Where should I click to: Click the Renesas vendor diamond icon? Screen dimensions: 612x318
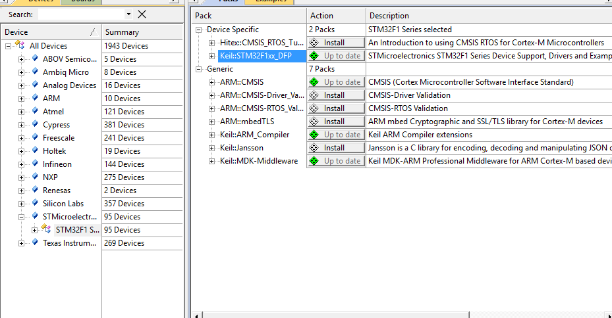coord(35,190)
